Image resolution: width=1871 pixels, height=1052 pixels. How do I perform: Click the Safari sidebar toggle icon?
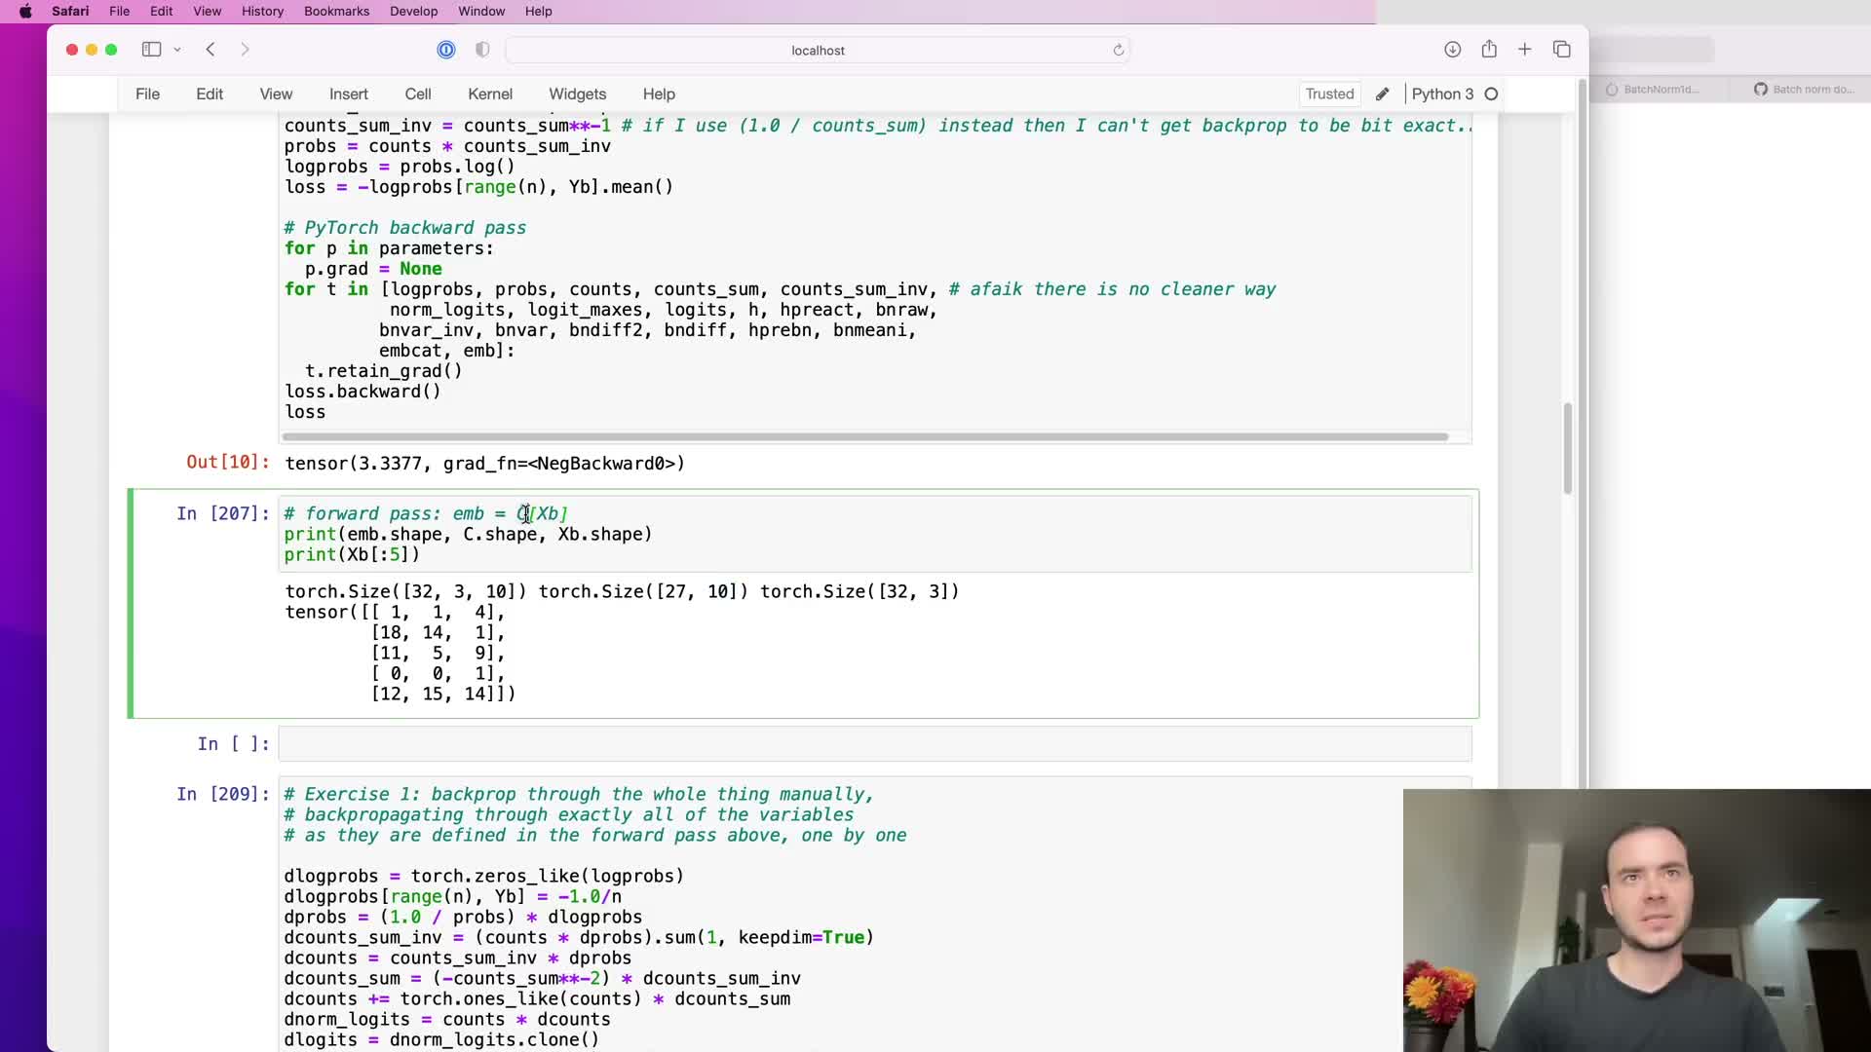click(151, 50)
